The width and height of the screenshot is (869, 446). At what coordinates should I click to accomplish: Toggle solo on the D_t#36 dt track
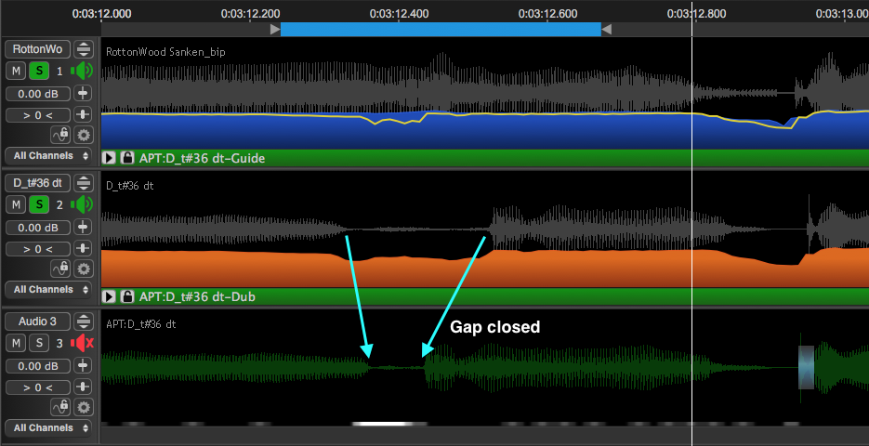39,204
